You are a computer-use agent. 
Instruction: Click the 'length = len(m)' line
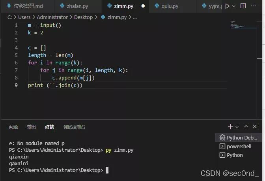50,55
